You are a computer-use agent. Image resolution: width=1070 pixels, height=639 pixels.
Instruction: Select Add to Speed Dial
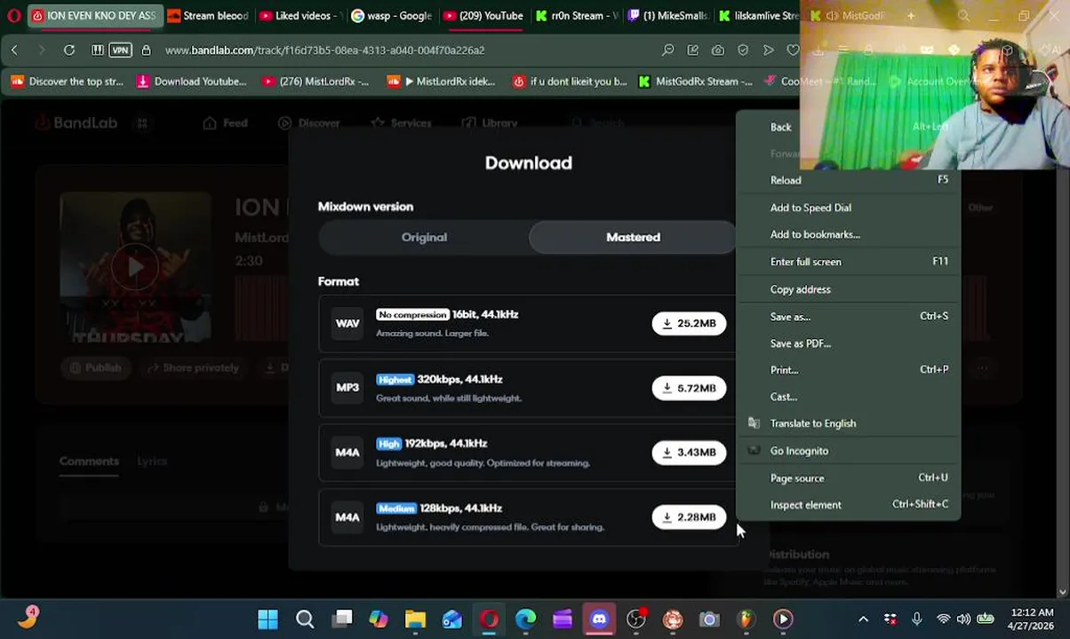click(848, 208)
